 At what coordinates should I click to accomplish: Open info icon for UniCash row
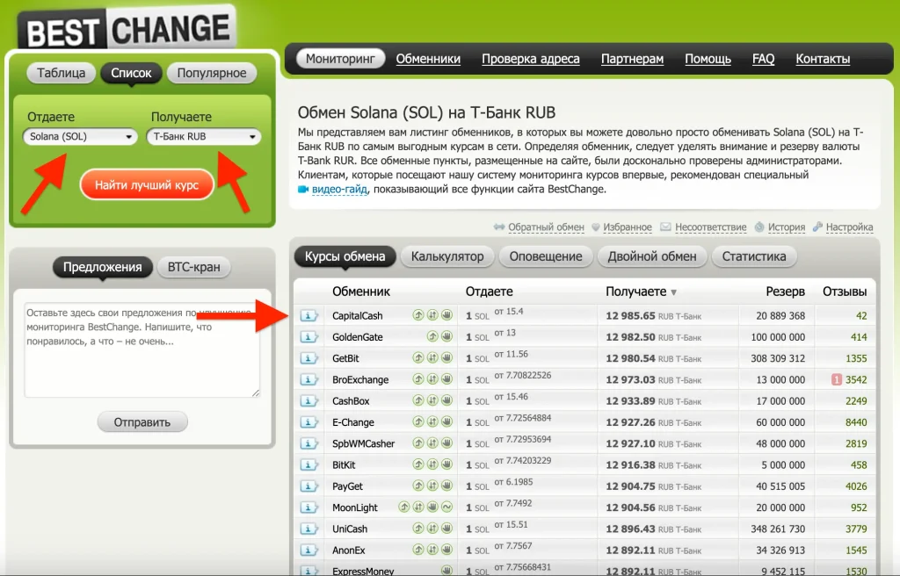click(x=308, y=529)
